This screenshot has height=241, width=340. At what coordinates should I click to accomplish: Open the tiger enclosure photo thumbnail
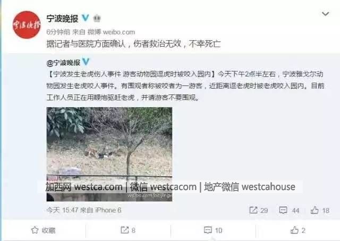[x=109, y=154]
